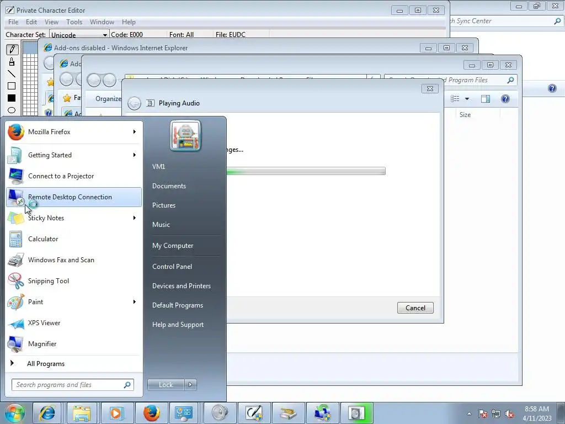Select the Pencil tool in Private Character Editor
The image size is (565, 424).
click(12, 49)
